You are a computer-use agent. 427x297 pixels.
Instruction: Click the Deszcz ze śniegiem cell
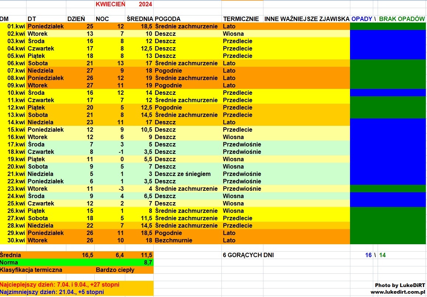click(x=183, y=174)
